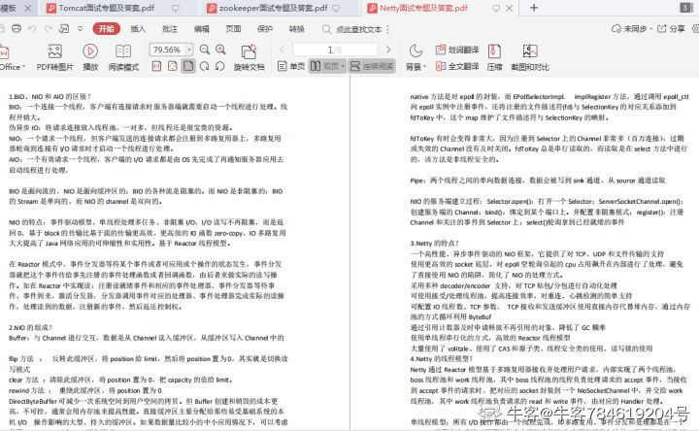This screenshot has width=699, height=431.
Task: Click heading text 1.BIO、NIO 和 AIO 的区别?
Action: [x=50, y=96]
